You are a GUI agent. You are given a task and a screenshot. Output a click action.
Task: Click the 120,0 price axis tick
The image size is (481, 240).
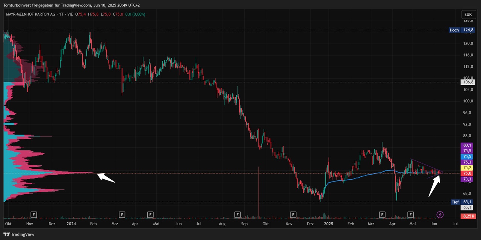pyautogui.click(x=468, y=43)
